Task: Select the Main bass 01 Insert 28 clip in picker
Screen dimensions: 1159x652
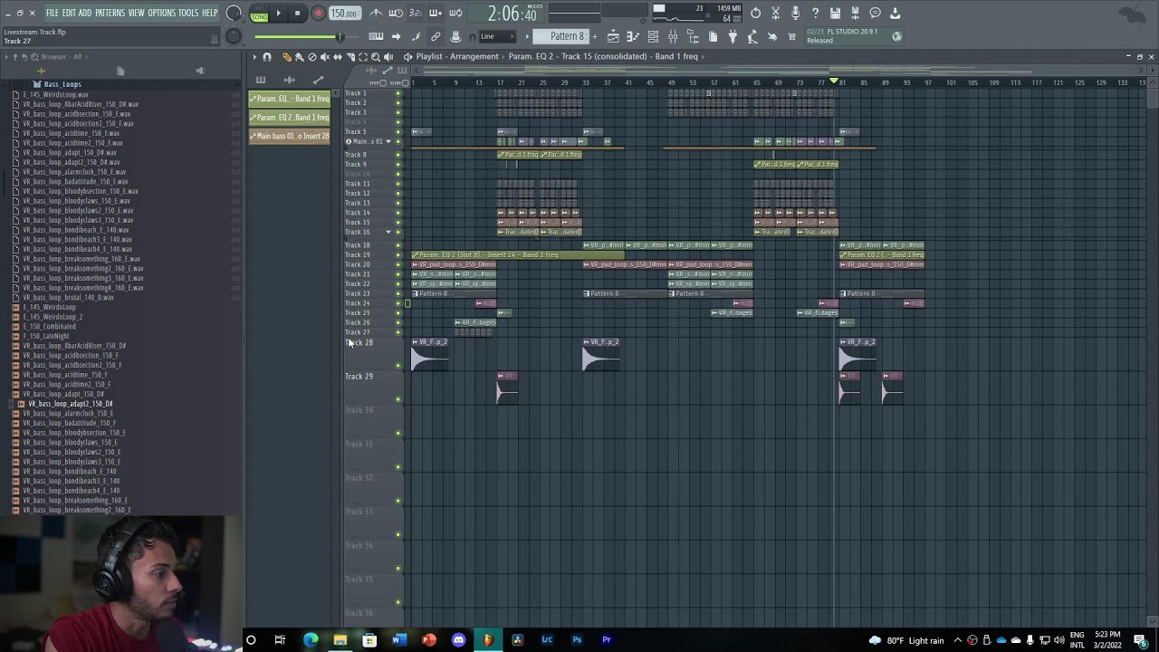Action: pos(289,136)
